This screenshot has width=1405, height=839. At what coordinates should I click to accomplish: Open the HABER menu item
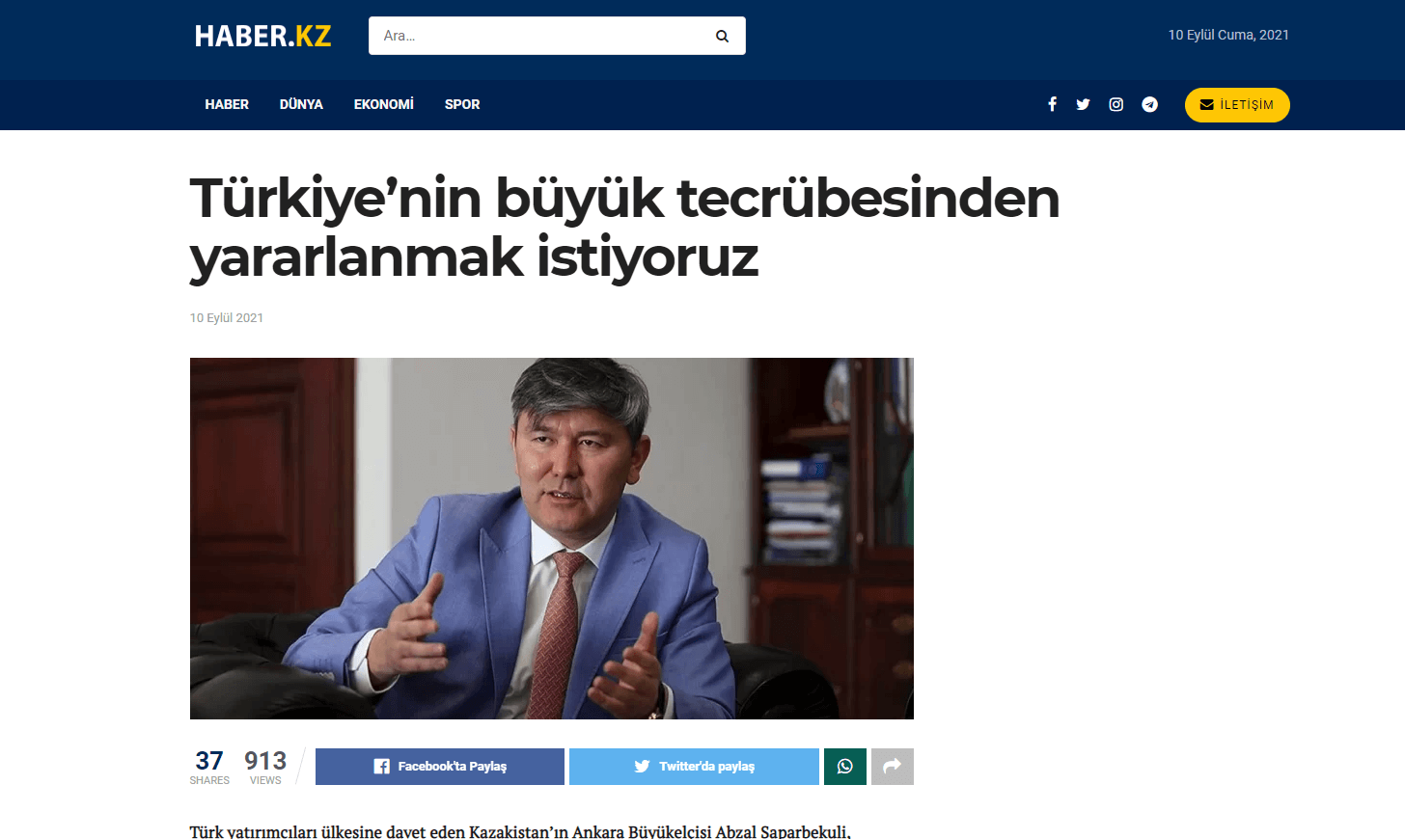click(x=227, y=104)
